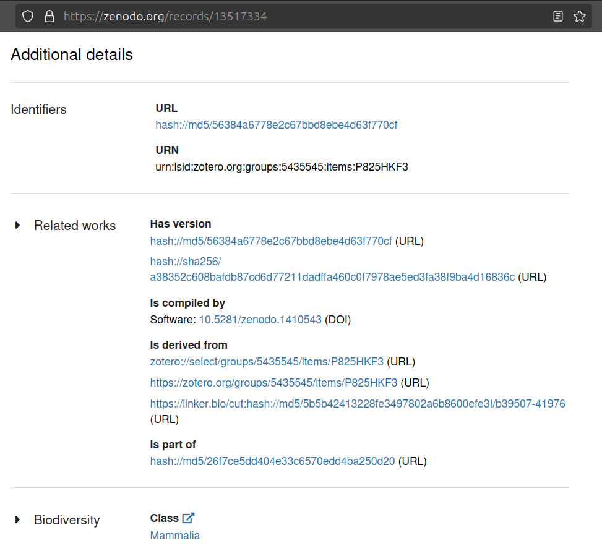Viewport: 602px width, 551px height.
Task: Follow the DOI 10.5281/zenodo.1410543 link
Action: pos(260,320)
